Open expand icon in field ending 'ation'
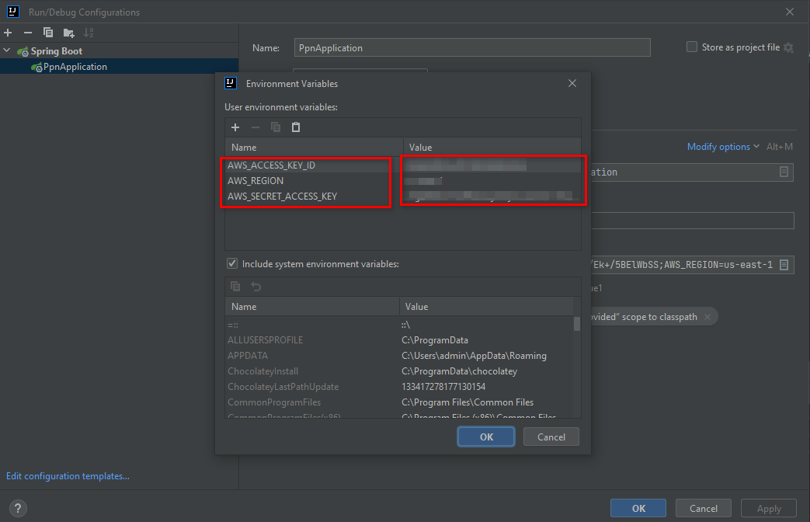The height and width of the screenshot is (522, 810). point(784,172)
